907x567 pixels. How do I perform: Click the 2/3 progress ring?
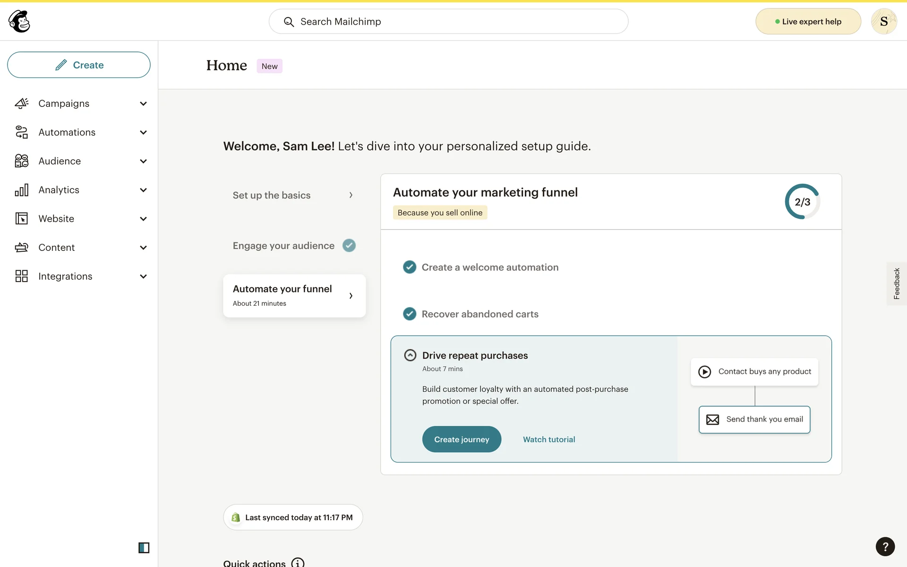click(x=802, y=202)
